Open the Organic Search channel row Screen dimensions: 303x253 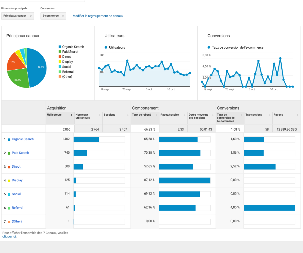[23, 139]
